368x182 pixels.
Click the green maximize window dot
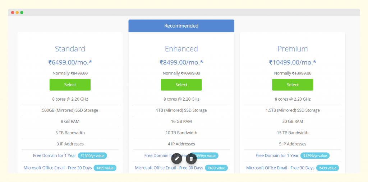tap(22, 13)
